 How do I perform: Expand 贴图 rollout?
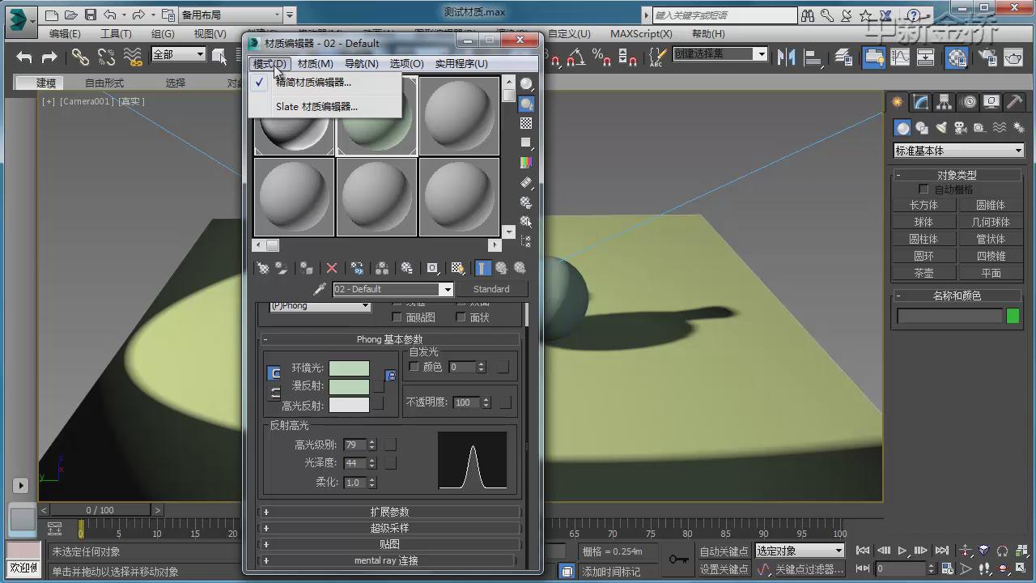(389, 544)
